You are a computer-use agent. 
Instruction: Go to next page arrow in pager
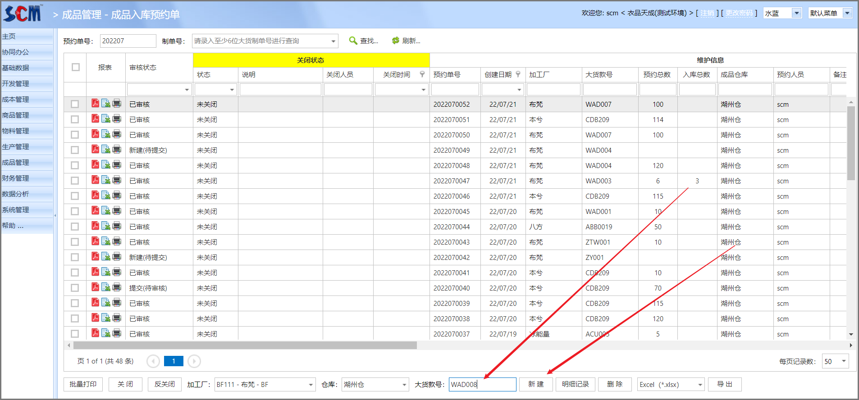[x=194, y=361]
